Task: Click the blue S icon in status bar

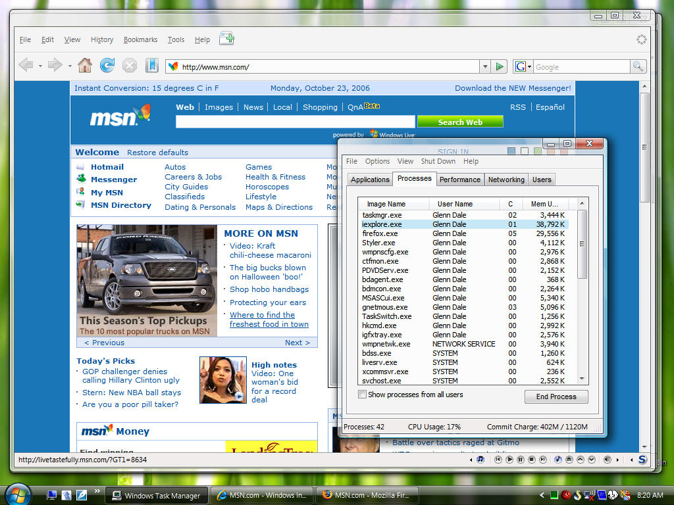Action: (642, 460)
